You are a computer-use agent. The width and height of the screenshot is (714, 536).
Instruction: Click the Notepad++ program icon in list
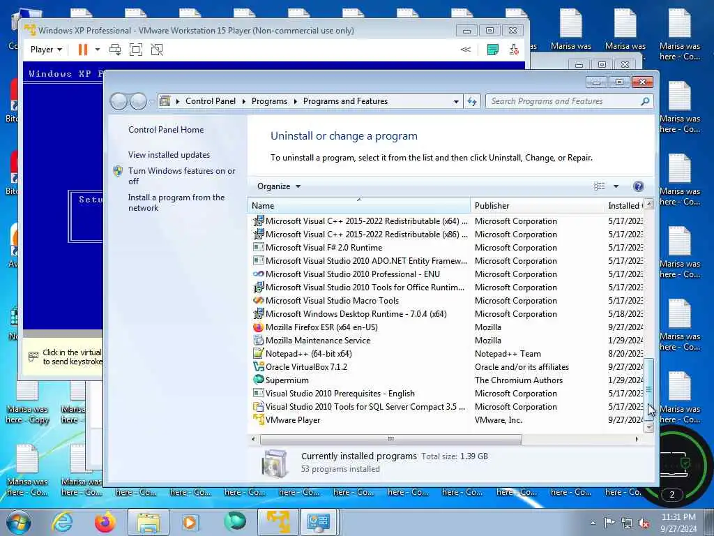[x=258, y=354]
